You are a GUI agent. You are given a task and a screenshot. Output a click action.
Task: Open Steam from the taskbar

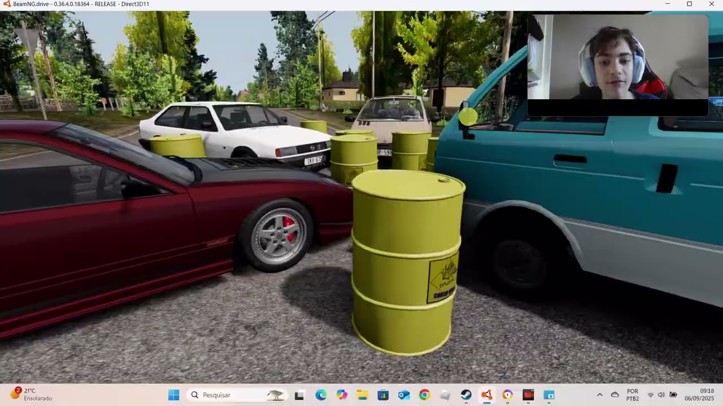point(466,395)
